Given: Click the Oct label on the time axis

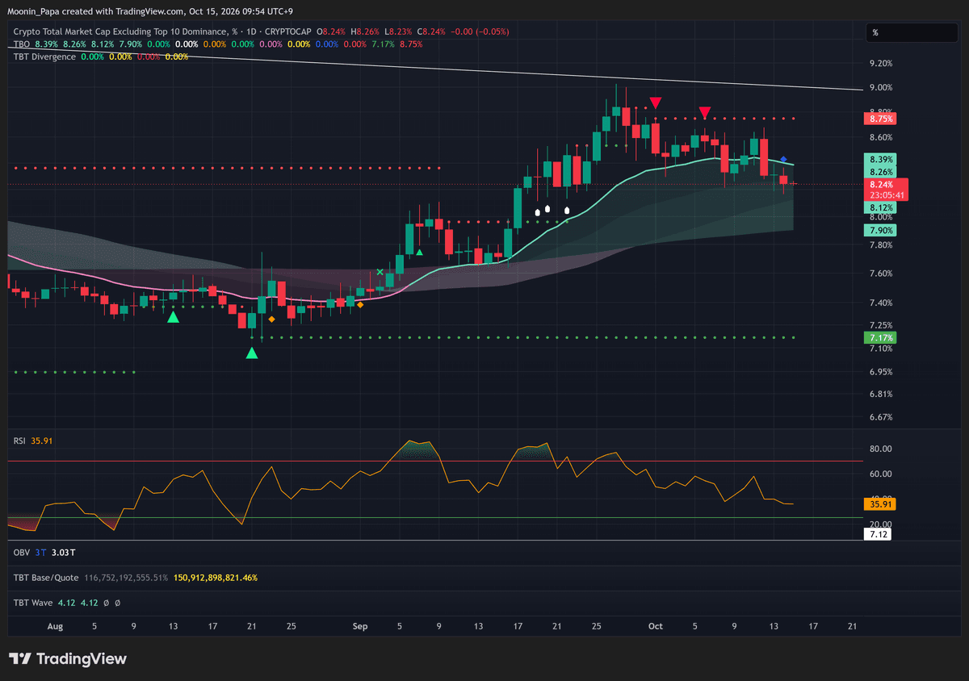Looking at the screenshot, I should 656,626.
